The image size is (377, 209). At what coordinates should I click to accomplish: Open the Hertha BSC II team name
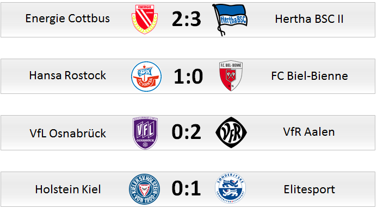point(309,19)
